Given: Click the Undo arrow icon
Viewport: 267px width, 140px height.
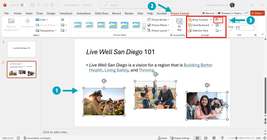Looking at the screenshot, I should point(38,5).
